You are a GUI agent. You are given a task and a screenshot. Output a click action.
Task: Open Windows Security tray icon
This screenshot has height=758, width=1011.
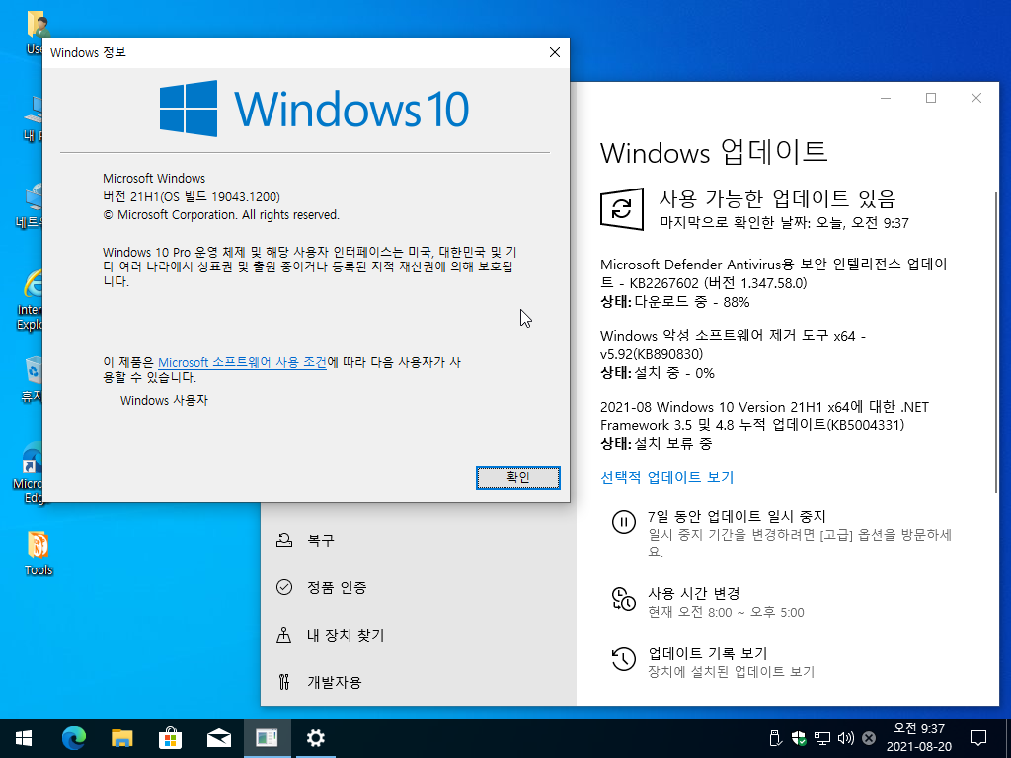pos(799,738)
